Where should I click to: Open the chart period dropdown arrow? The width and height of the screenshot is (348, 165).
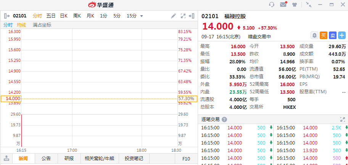[x=142, y=16]
